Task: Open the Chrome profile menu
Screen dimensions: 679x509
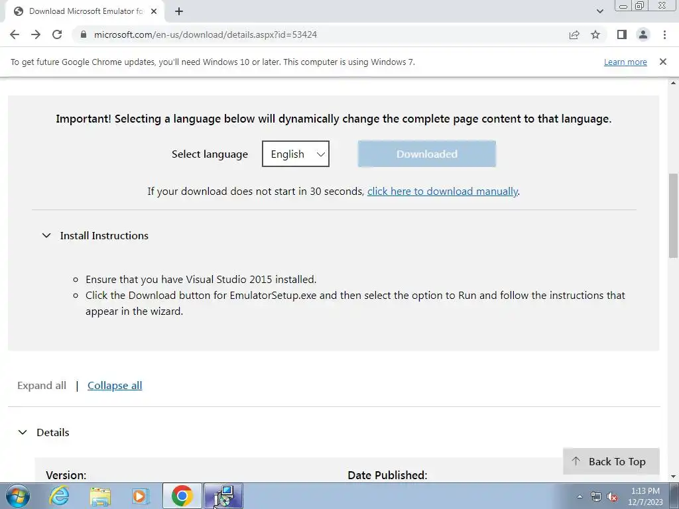Action: point(643,34)
